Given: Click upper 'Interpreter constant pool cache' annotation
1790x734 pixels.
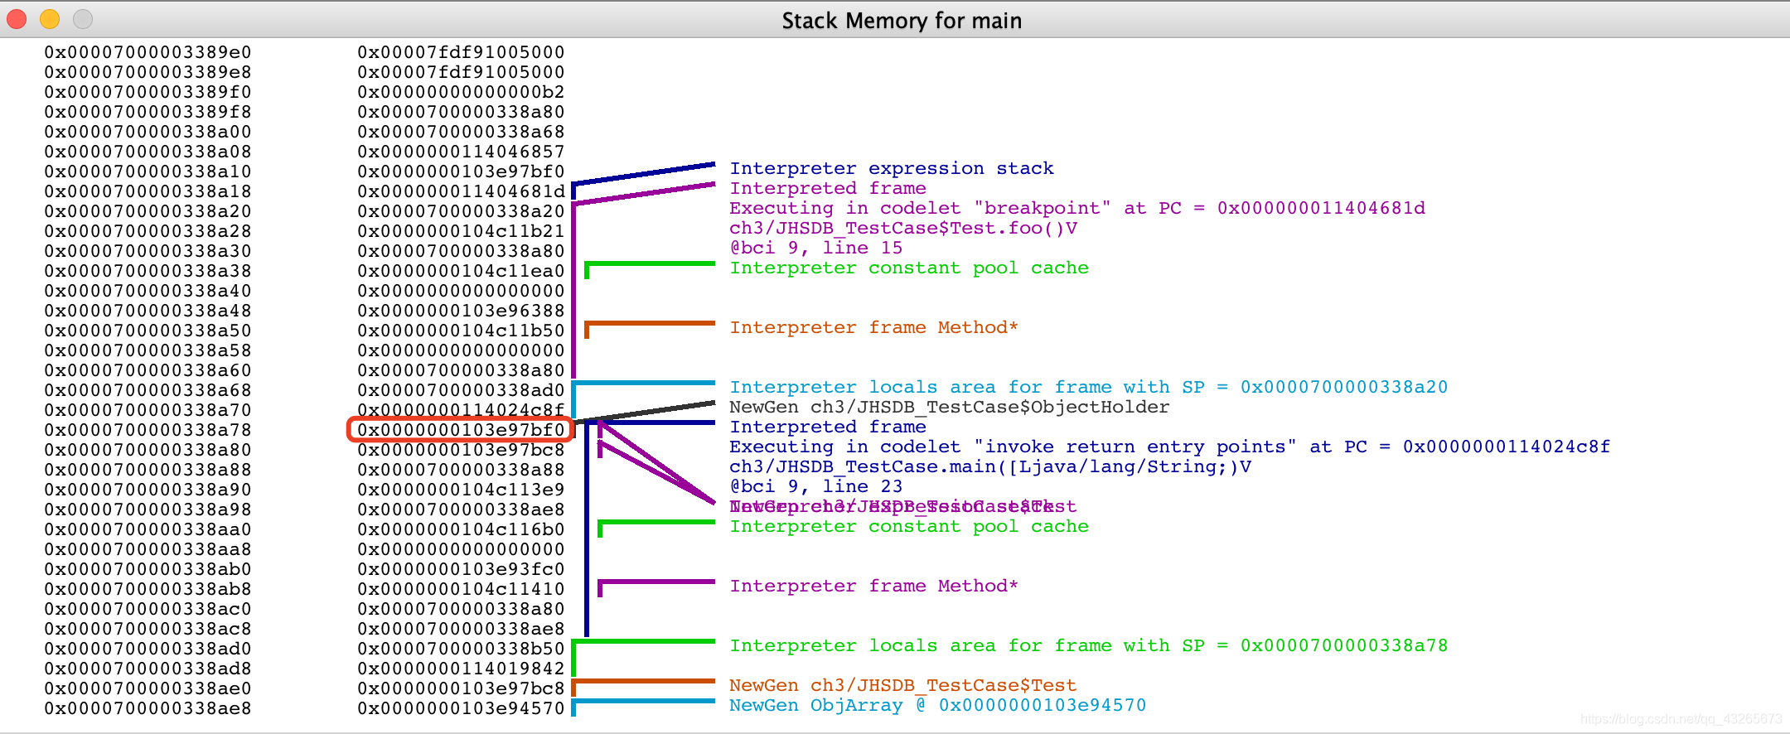Looking at the screenshot, I should [909, 268].
